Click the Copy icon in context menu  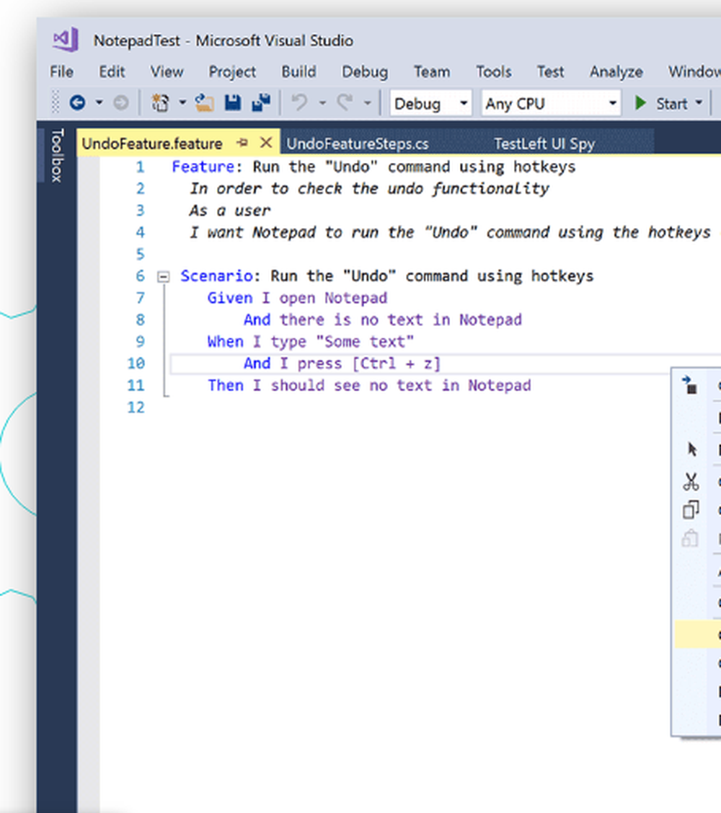pyautogui.click(x=691, y=510)
